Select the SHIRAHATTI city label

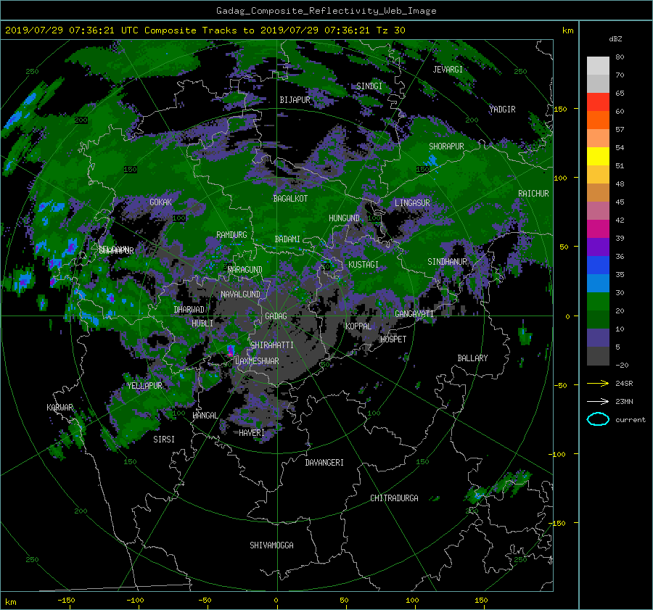point(272,345)
